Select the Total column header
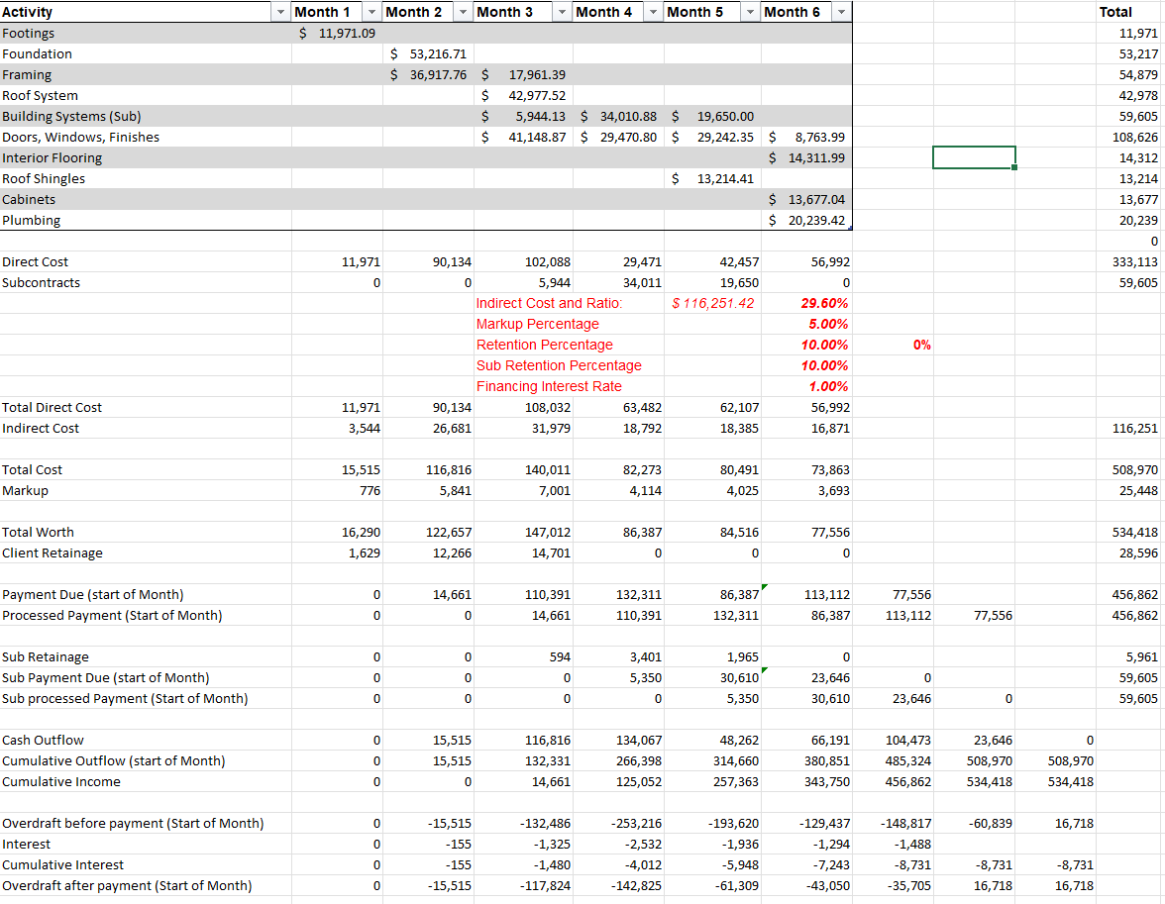1165x904 pixels. pyautogui.click(x=1115, y=12)
